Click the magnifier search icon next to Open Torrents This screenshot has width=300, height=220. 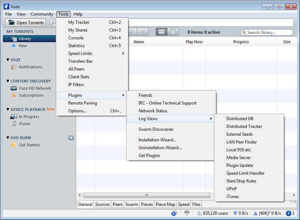53,22
